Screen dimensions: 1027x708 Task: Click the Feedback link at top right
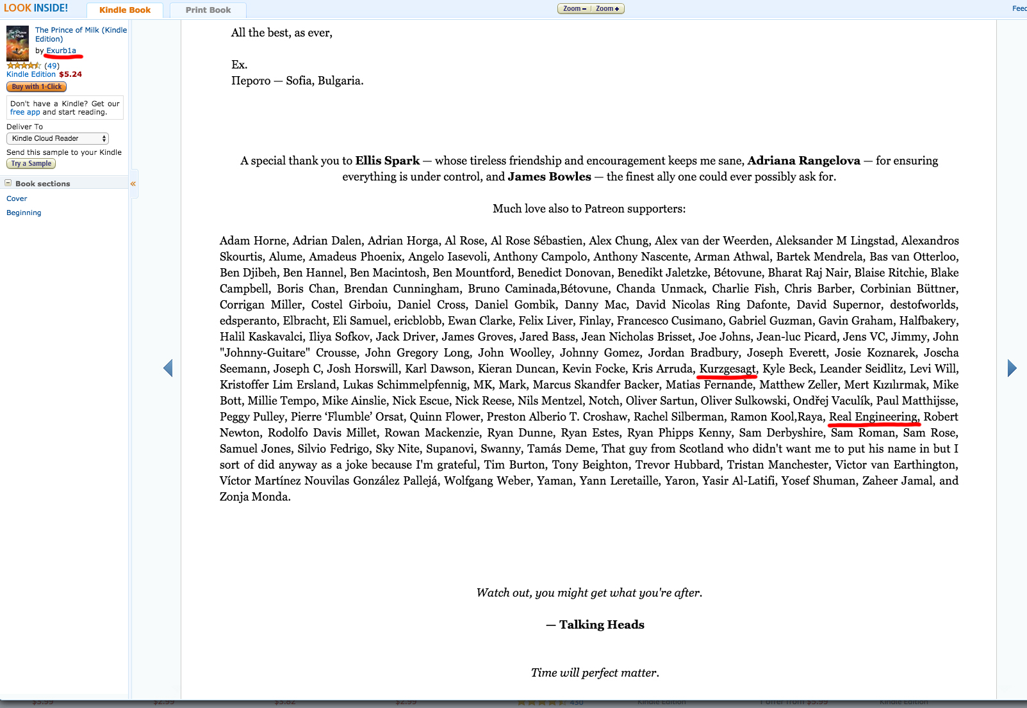click(x=1019, y=8)
